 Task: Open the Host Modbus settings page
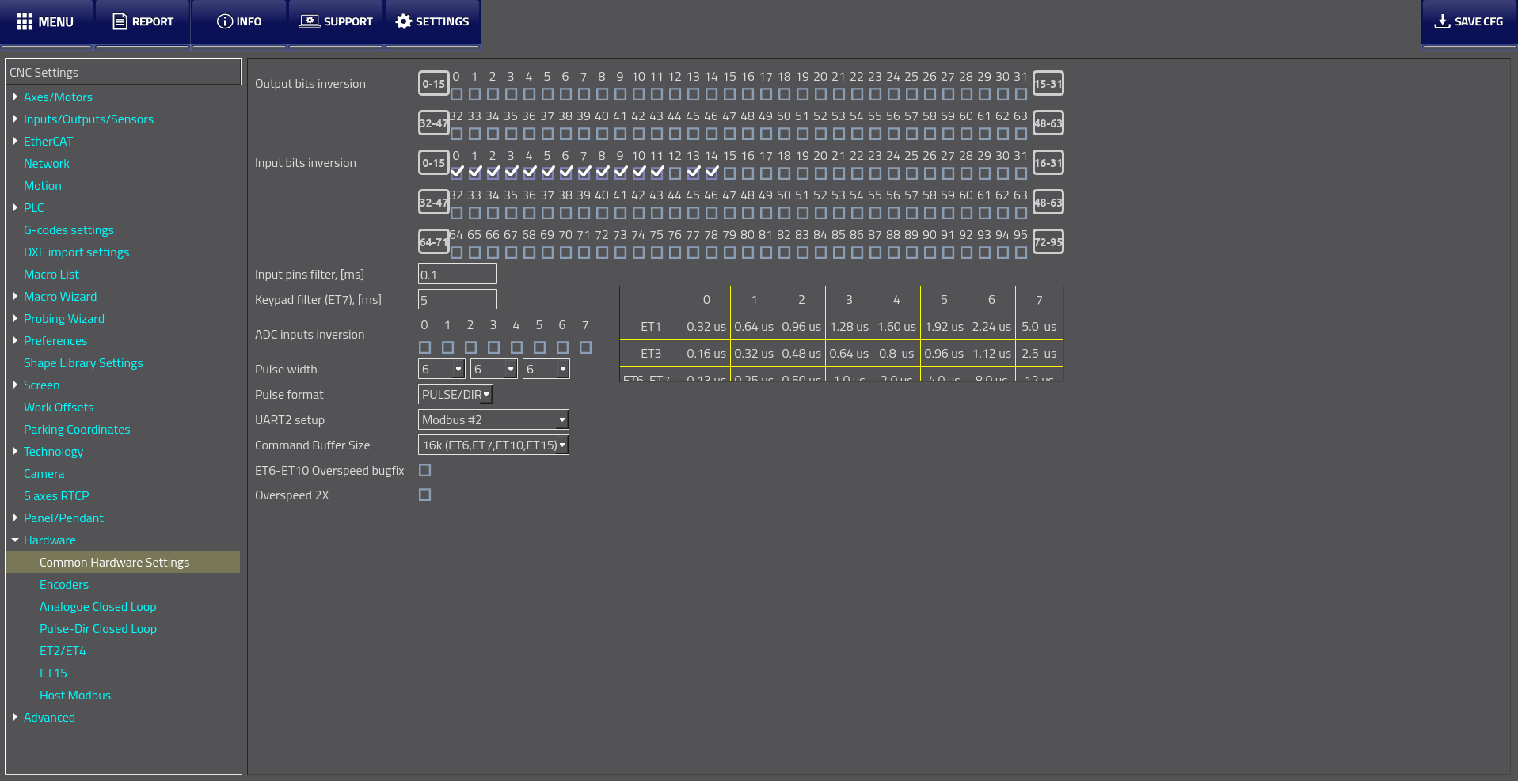click(75, 696)
